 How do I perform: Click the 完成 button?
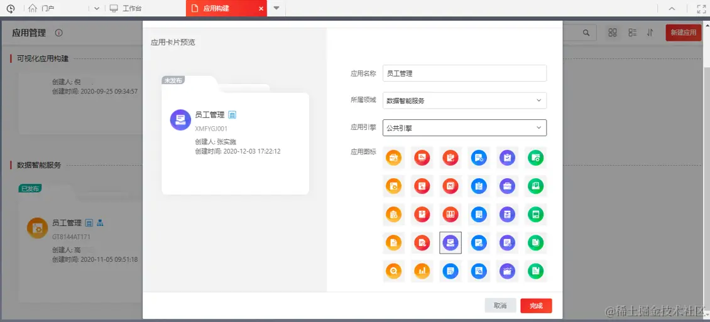(536, 306)
